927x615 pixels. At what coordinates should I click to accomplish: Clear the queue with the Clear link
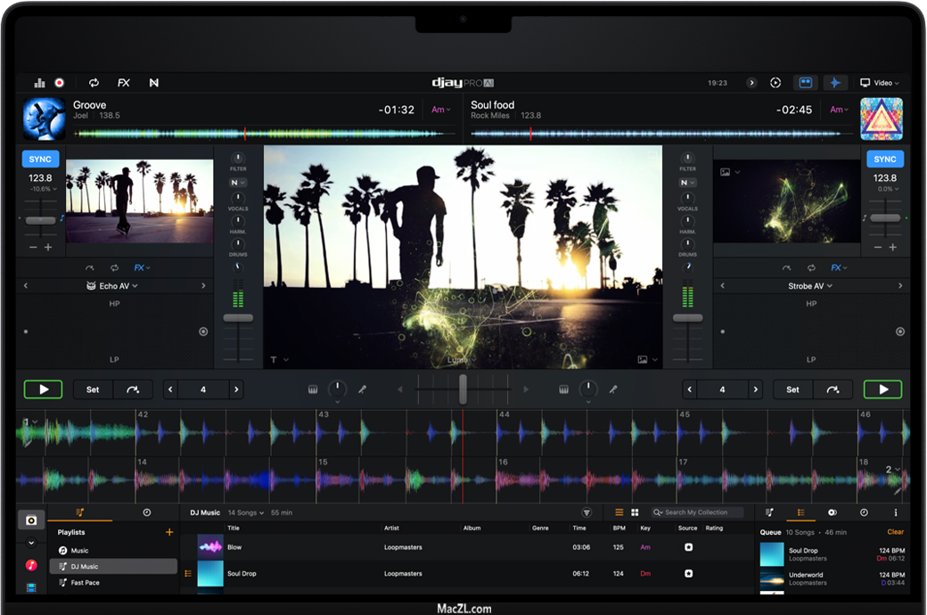[895, 532]
